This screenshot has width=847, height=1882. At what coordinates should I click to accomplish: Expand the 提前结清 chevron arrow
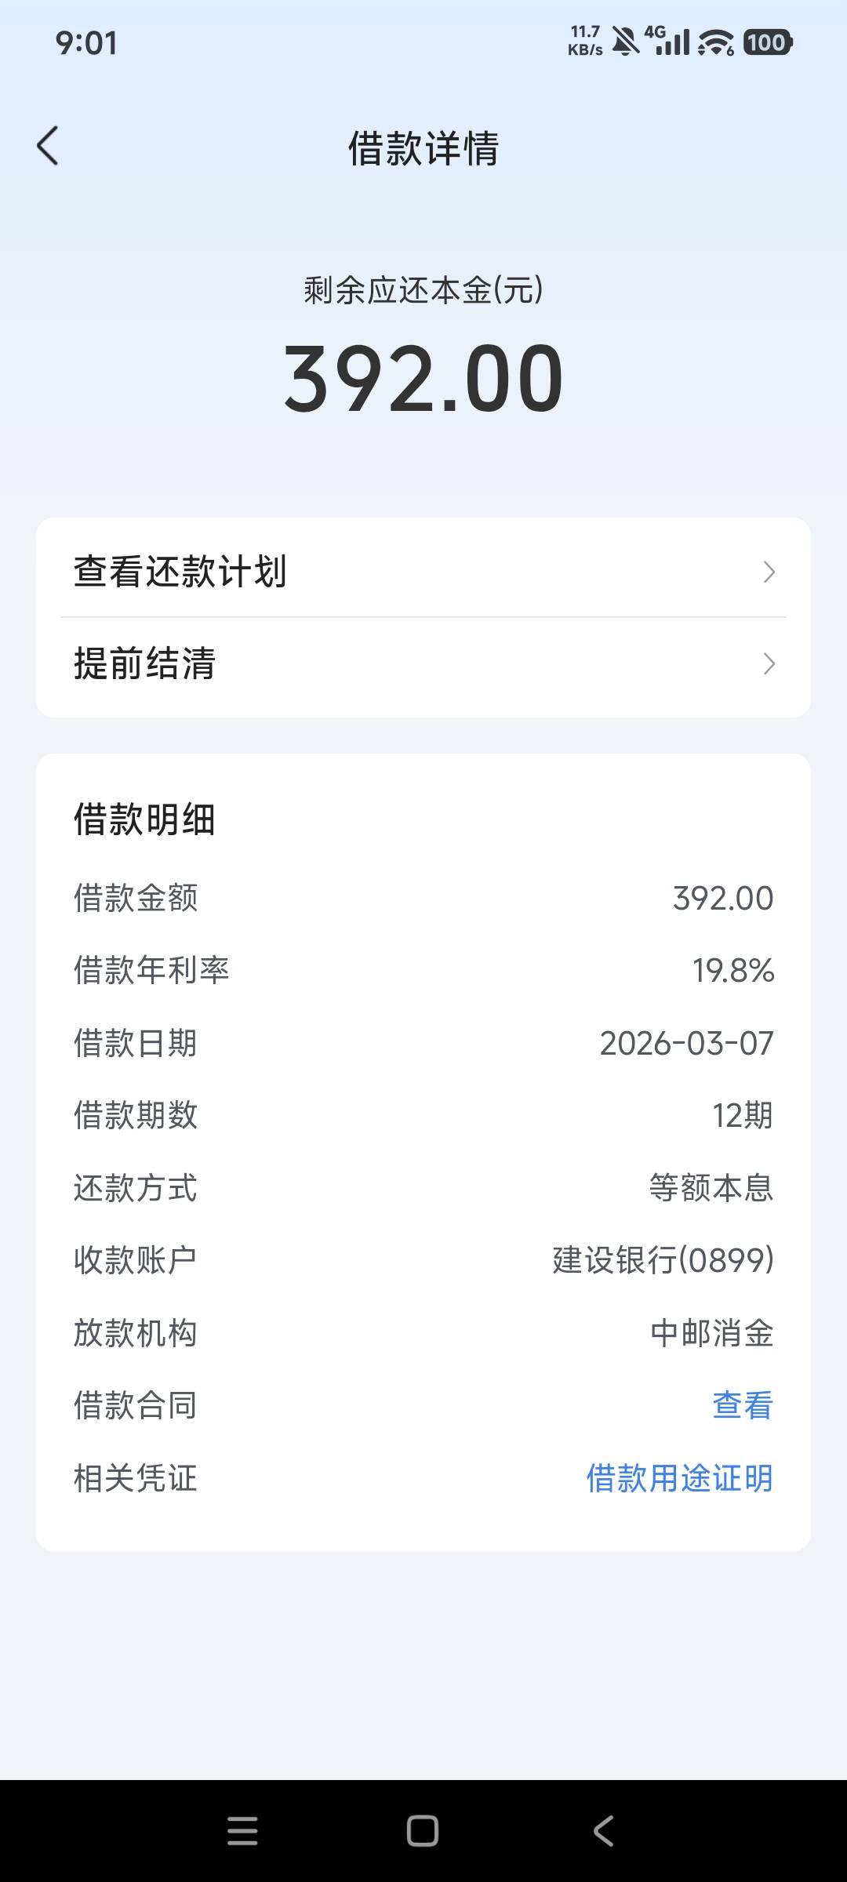(x=769, y=664)
